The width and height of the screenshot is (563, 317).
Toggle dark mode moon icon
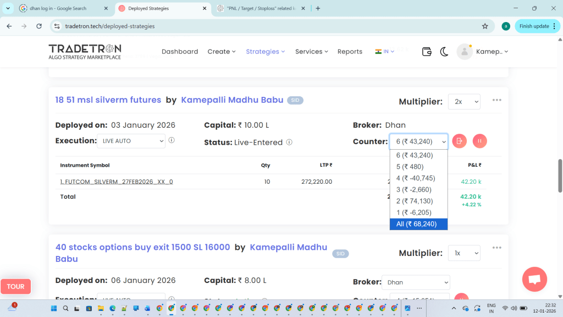click(x=444, y=52)
